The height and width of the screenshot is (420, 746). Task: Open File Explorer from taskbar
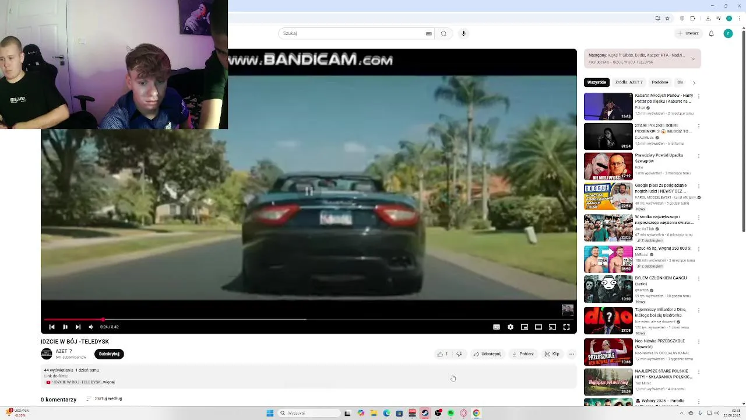(374, 413)
